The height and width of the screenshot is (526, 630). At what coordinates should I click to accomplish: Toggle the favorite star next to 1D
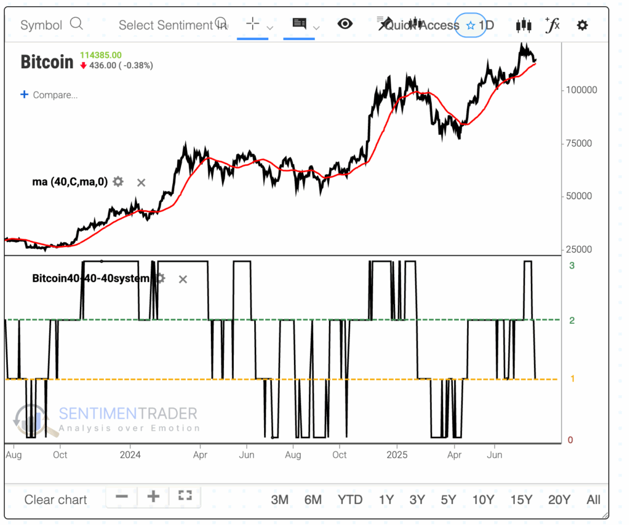click(471, 25)
